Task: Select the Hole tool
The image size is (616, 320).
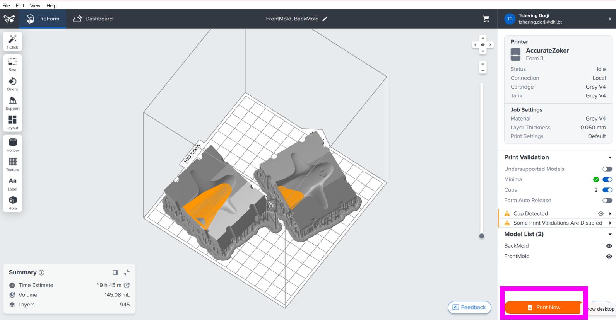Action: (x=12, y=203)
